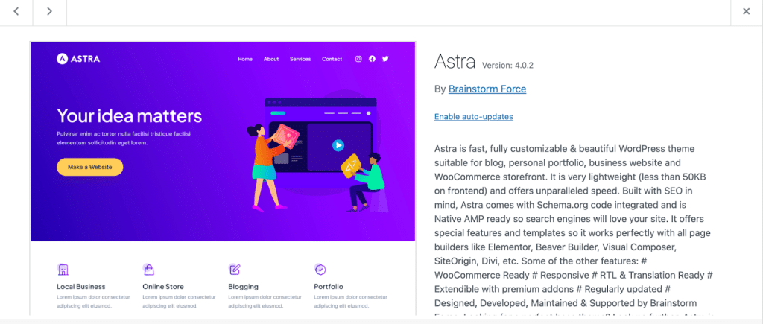Click Contact in preview navigation

[x=332, y=59]
